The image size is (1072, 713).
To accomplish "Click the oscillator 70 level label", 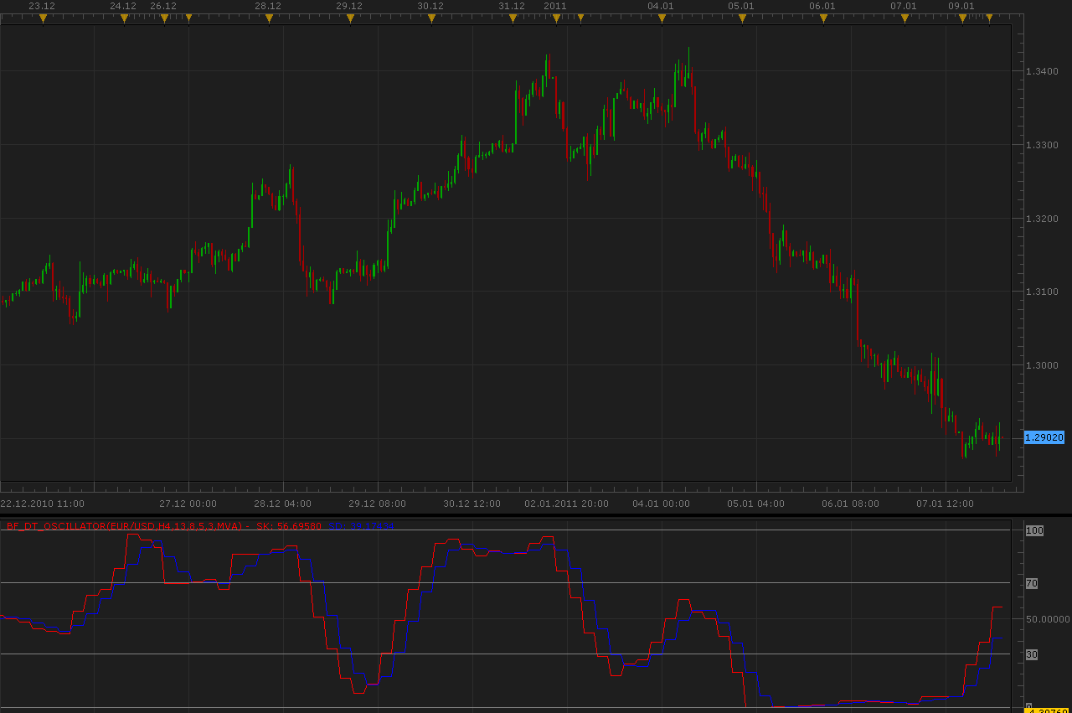I will 1032,583.
